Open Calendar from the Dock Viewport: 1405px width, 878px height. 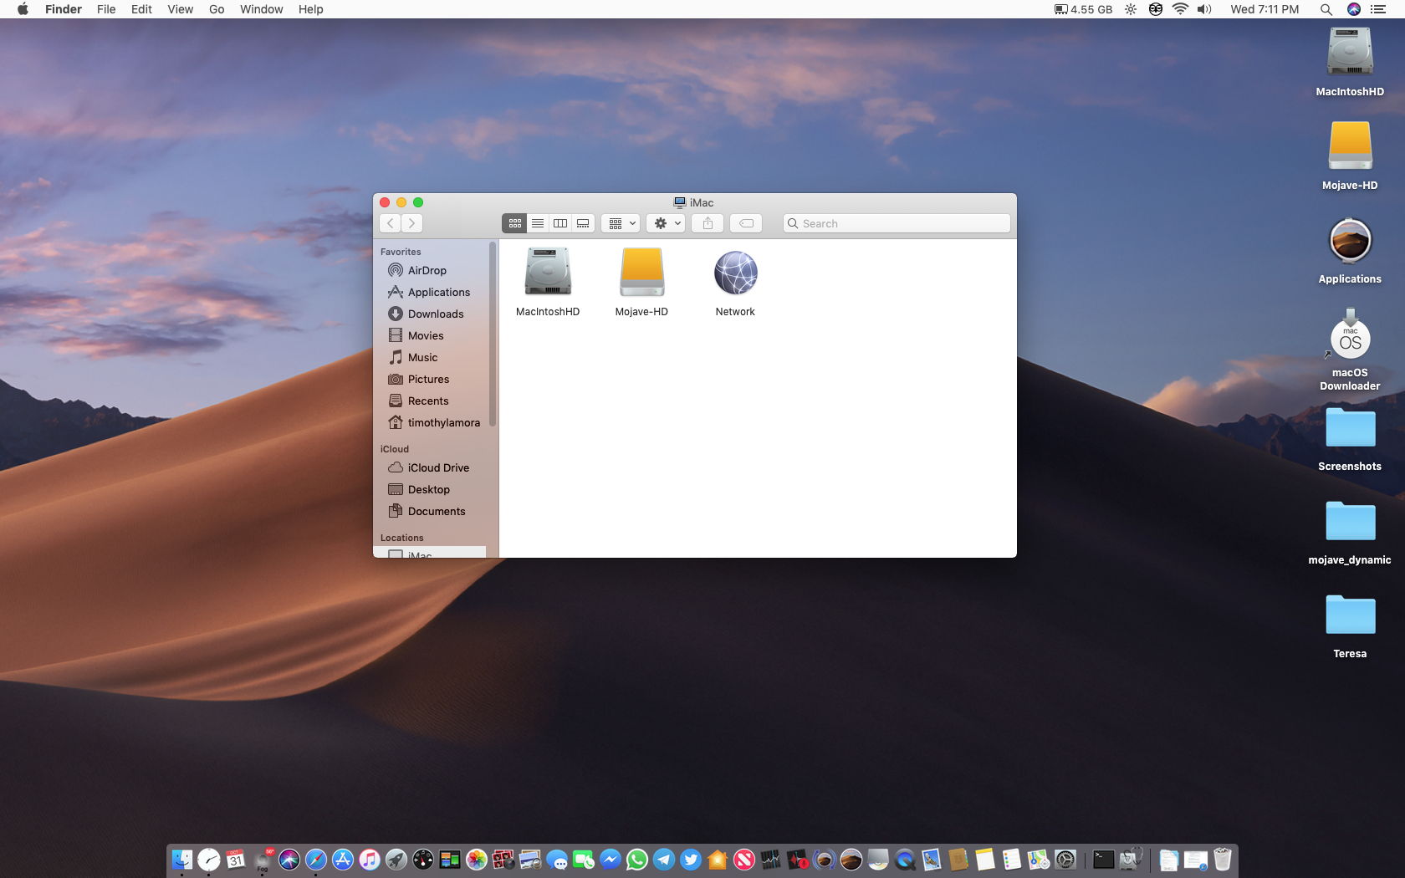coord(236,860)
